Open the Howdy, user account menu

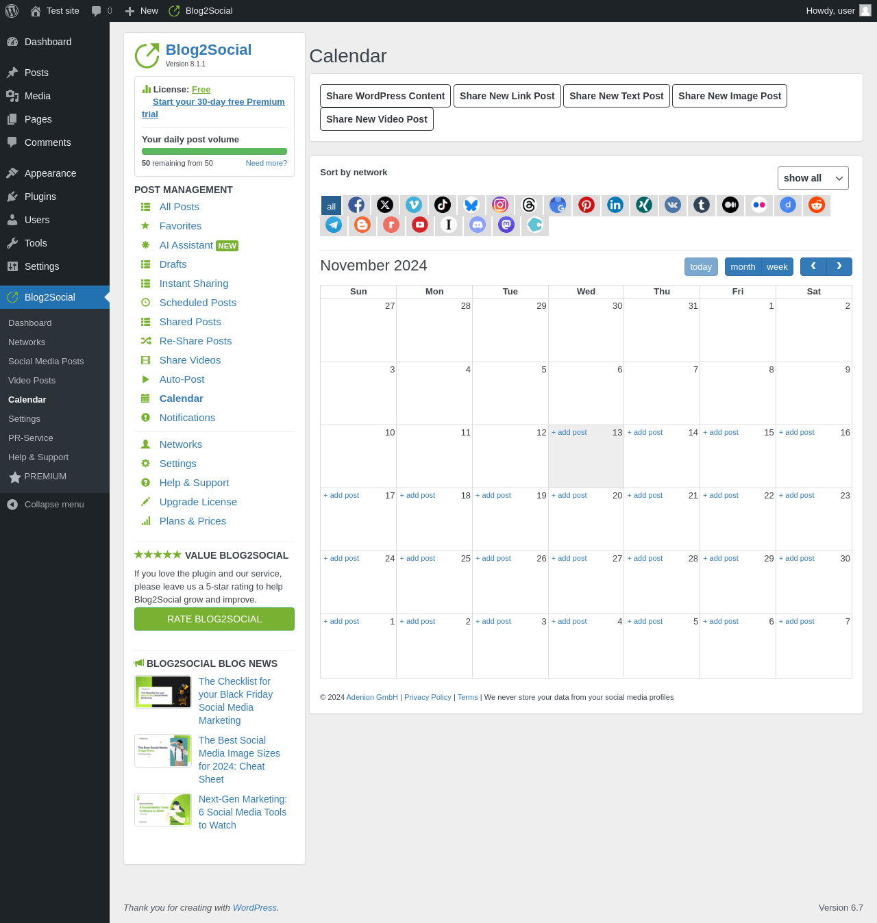pos(839,11)
